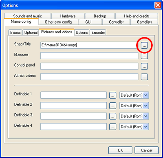
Task: Click the Snap/Title browse button
Action: pyautogui.click(x=144, y=45)
